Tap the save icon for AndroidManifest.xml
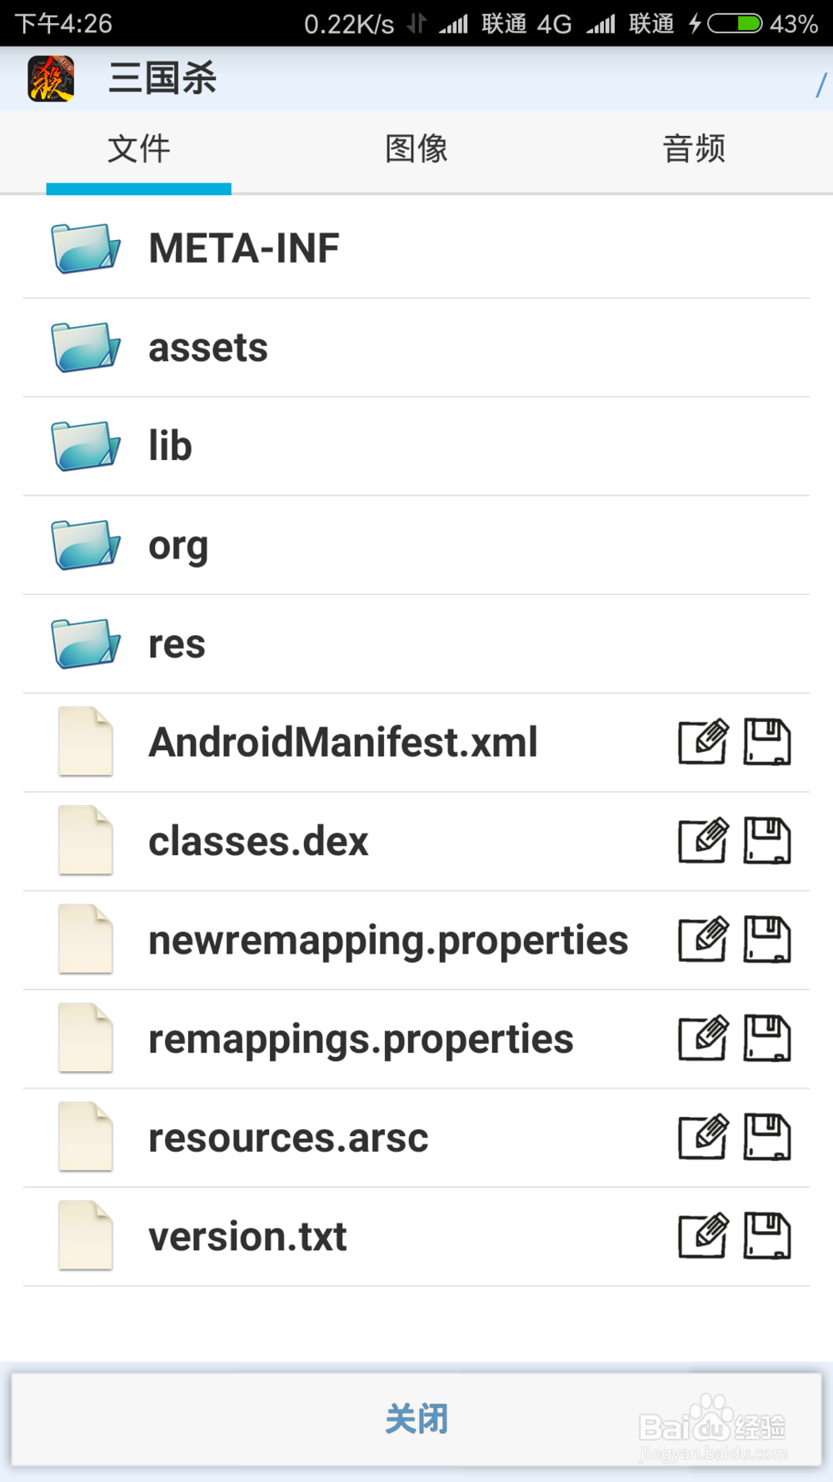The image size is (833, 1482). (x=767, y=742)
